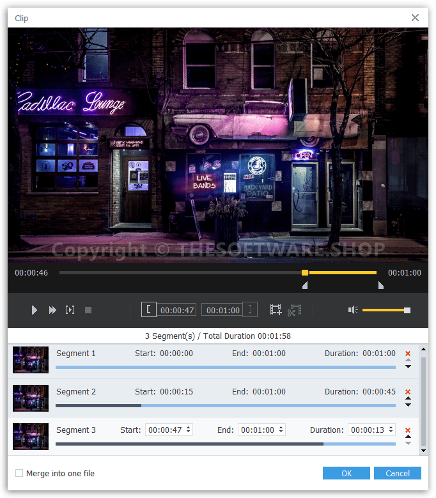Move Segment 2 up in list
436x498 pixels.
[x=408, y=399]
